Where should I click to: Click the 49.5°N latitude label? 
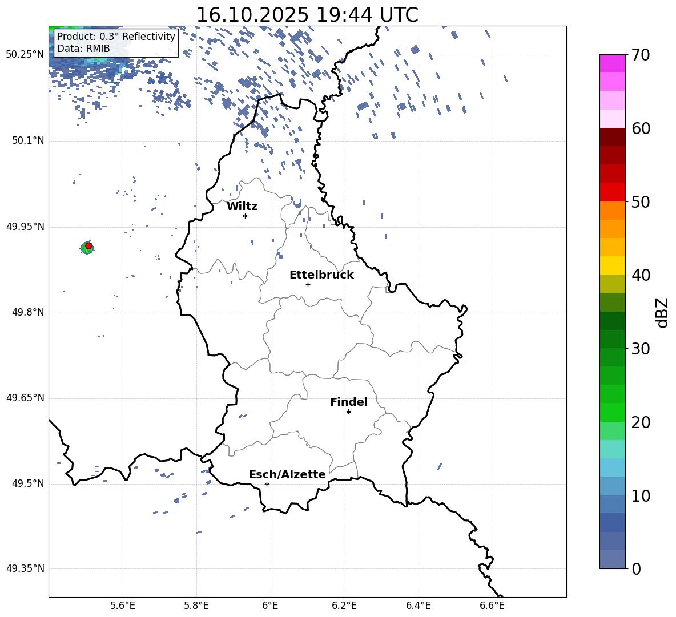coord(27,483)
